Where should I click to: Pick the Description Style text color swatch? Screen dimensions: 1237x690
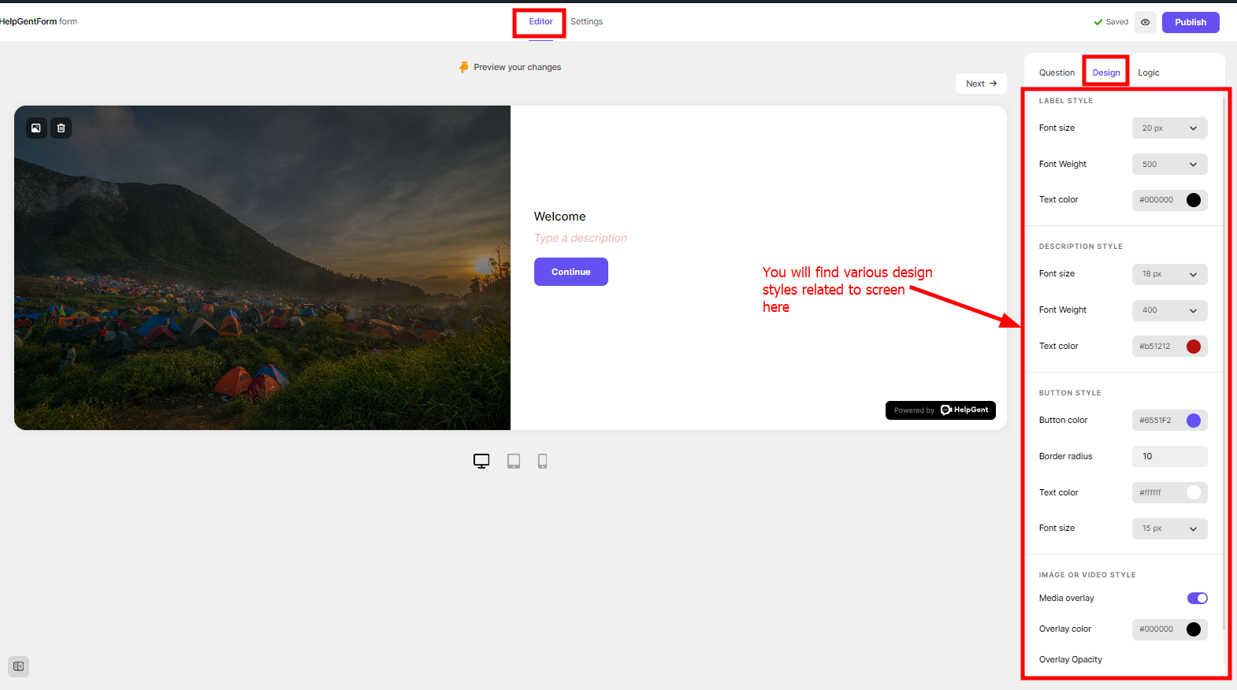click(1194, 347)
